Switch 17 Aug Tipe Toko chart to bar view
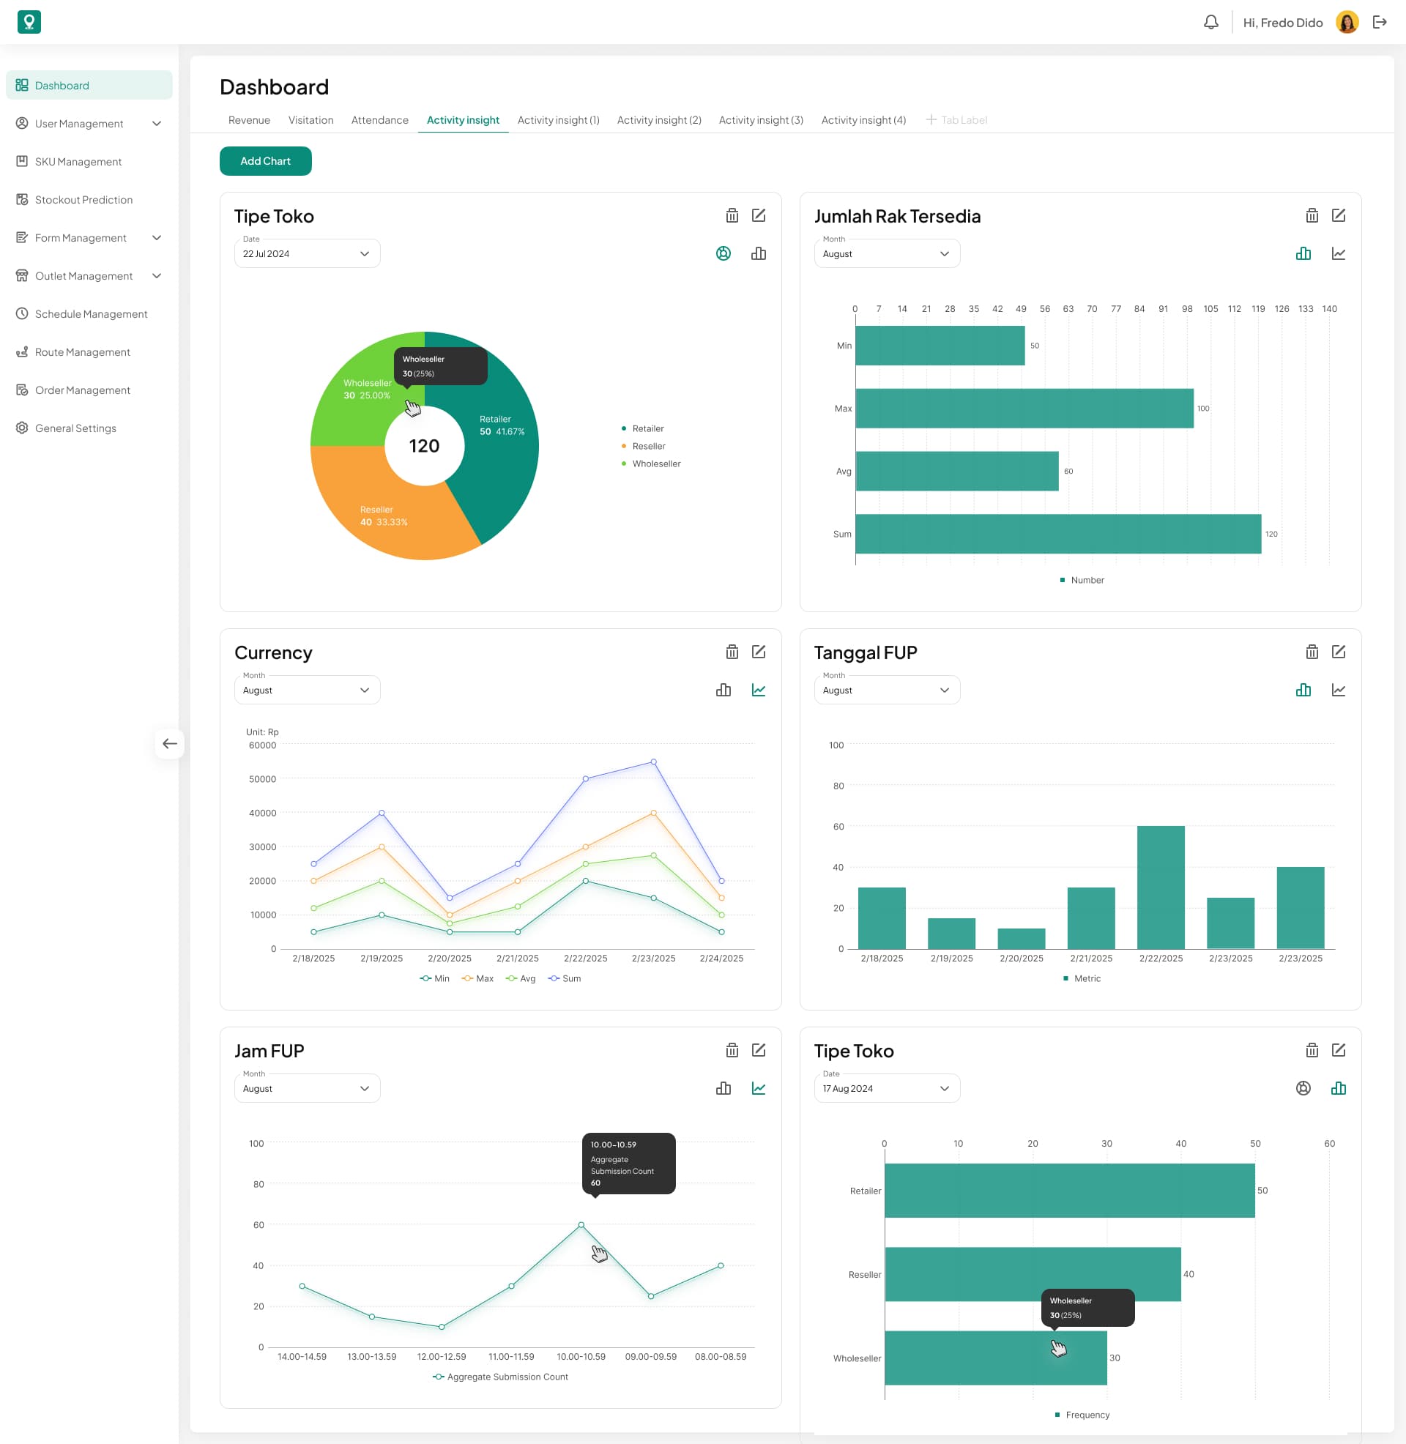This screenshot has height=1444, width=1406. click(x=1338, y=1089)
